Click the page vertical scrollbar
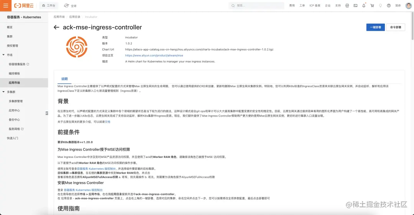The width and height of the screenshot is (414, 215). tap(412, 26)
